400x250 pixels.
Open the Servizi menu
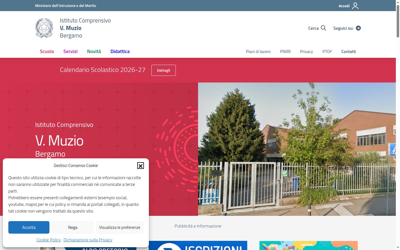[x=70, y=51]
